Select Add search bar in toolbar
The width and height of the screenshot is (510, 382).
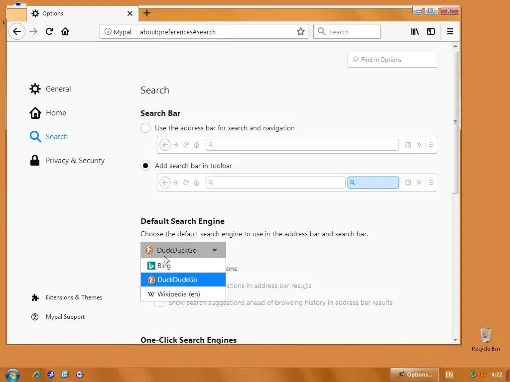pos(145,166)
